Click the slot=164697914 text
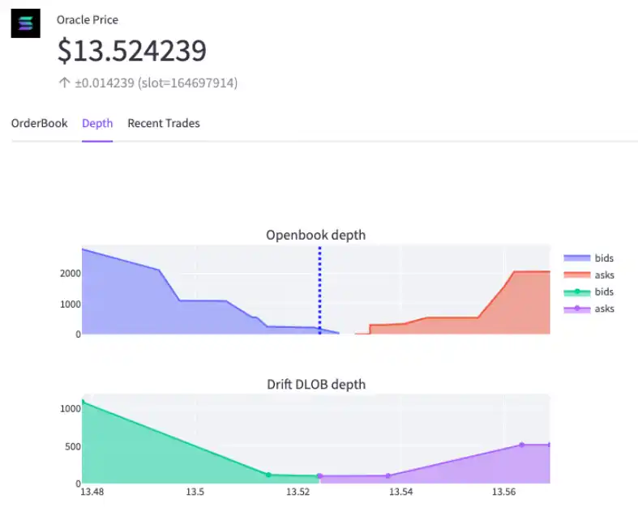Screen dimensions: 638x511 pyautogui.click(x=190, y=83)
